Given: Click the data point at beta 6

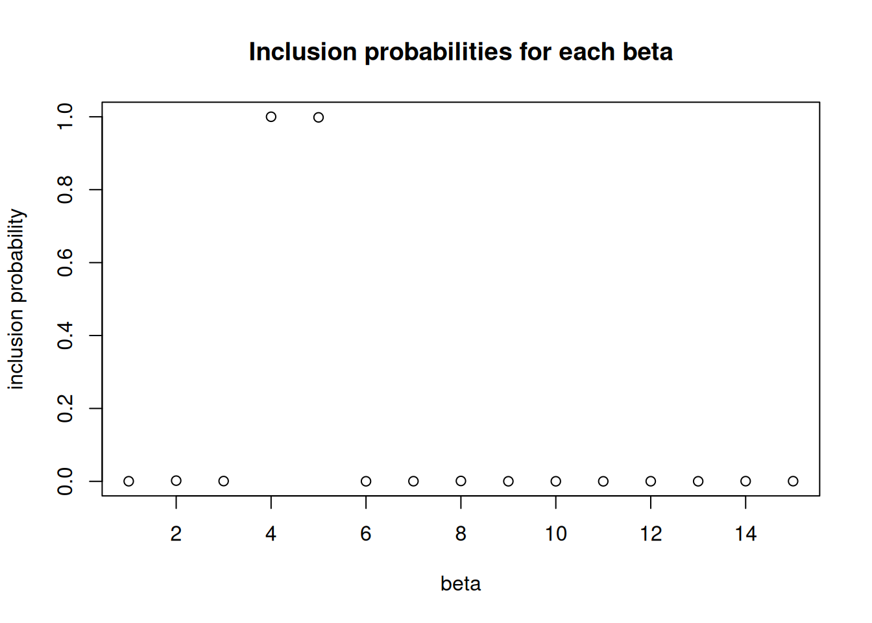Looking at the screenshot, I should tap(366, 481).
